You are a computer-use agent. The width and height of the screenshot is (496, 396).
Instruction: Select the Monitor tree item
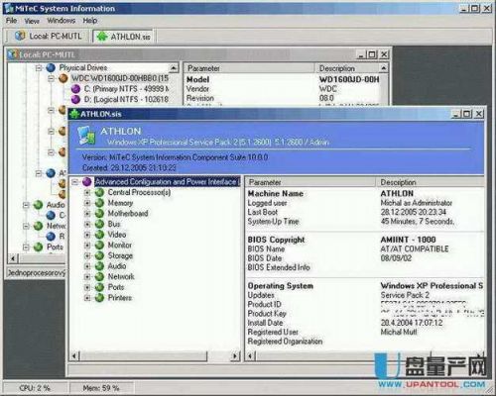click(120, 246)
